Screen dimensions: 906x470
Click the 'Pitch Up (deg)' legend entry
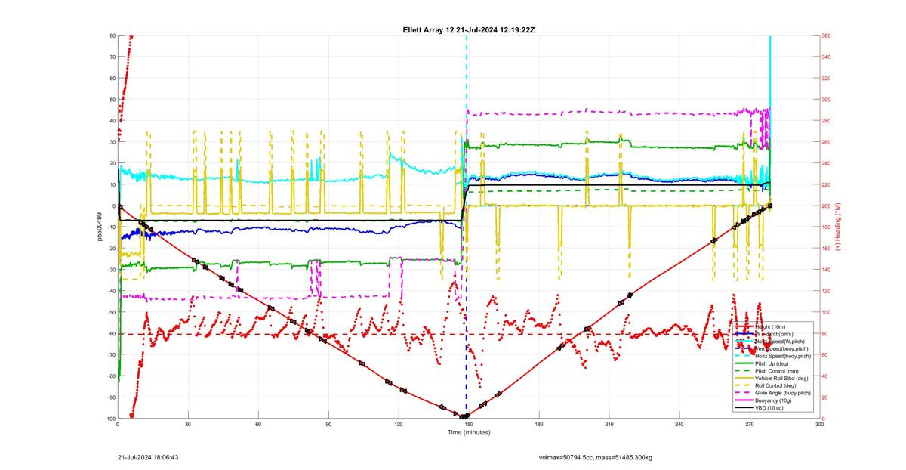click(x=772, y=363)
